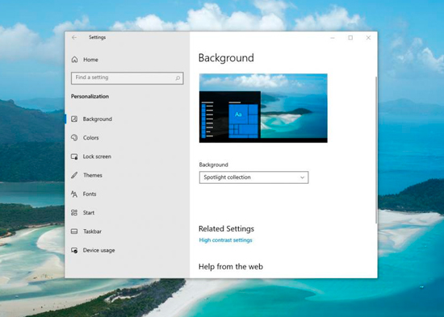
Task: Click the search magnifier icon
Action: pyautogui.click(x=178, y=77)
